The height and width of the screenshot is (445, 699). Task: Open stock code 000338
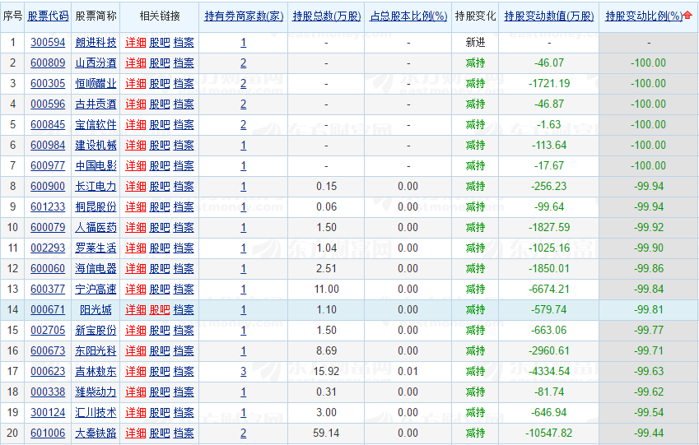[48, 392]
